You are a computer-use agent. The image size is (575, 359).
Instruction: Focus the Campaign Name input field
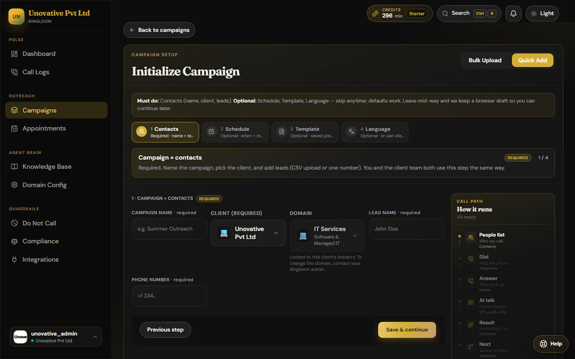[x=169, y=229]
